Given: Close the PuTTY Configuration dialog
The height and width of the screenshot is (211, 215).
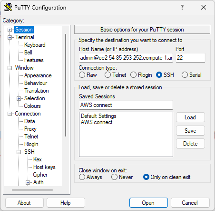Looking at the screenshot, I should click(204, 7).
